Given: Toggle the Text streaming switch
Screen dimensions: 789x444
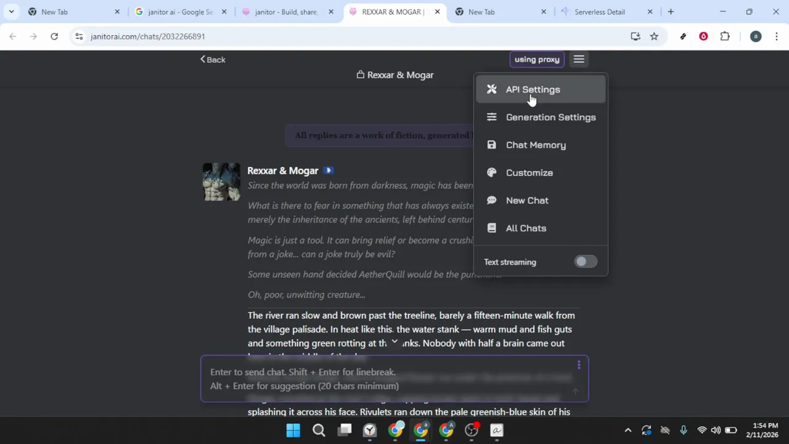Looking at the screenshot, I should coord(585,262).
